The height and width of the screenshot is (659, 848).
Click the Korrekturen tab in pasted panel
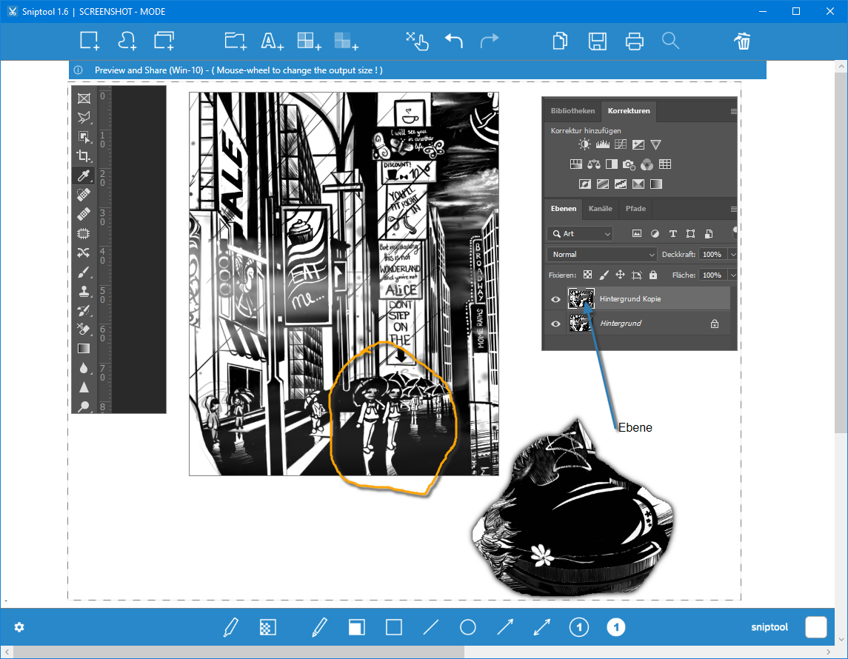[629, 111]
